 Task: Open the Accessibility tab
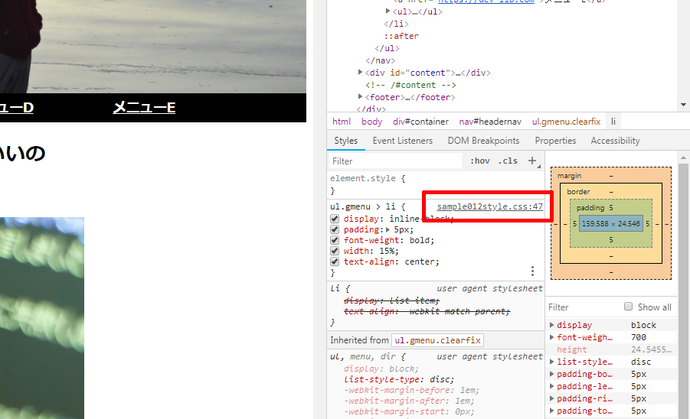[615, 141]
